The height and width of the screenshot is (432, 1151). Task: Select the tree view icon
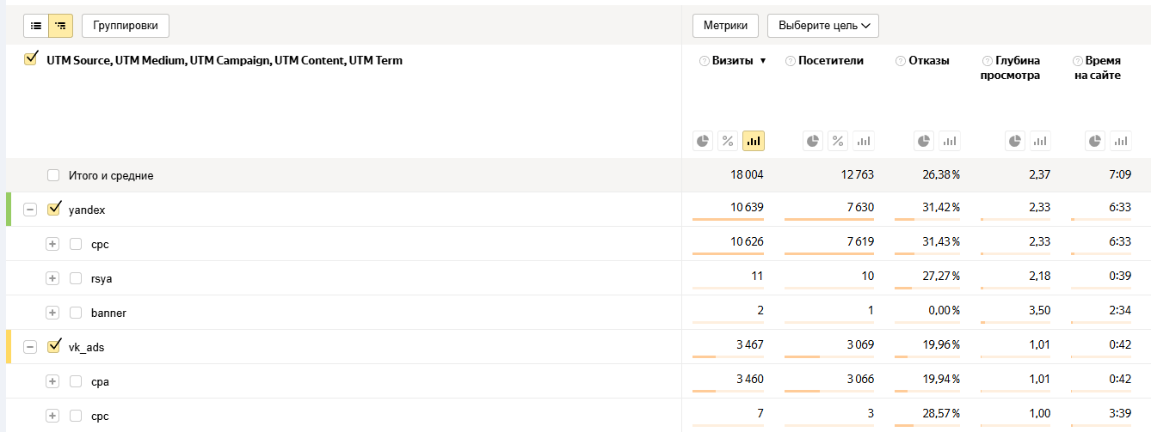point(61,26)
